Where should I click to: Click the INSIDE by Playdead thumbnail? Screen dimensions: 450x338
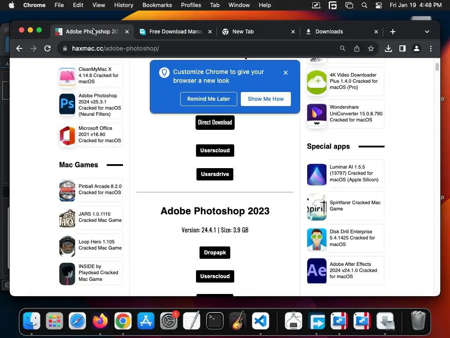coord(67,274)
